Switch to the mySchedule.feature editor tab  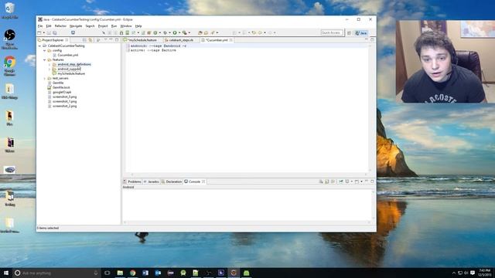(x=142, y=40)
